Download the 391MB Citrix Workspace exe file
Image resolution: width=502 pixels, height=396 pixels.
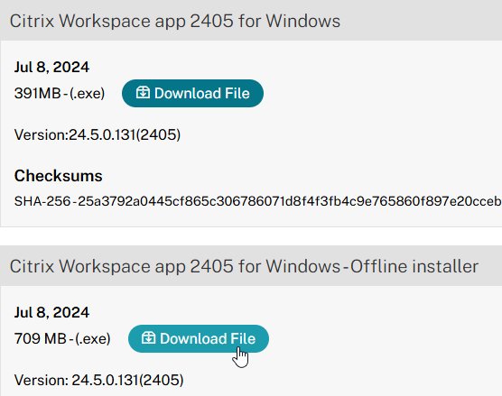click(x=192, y=94)
